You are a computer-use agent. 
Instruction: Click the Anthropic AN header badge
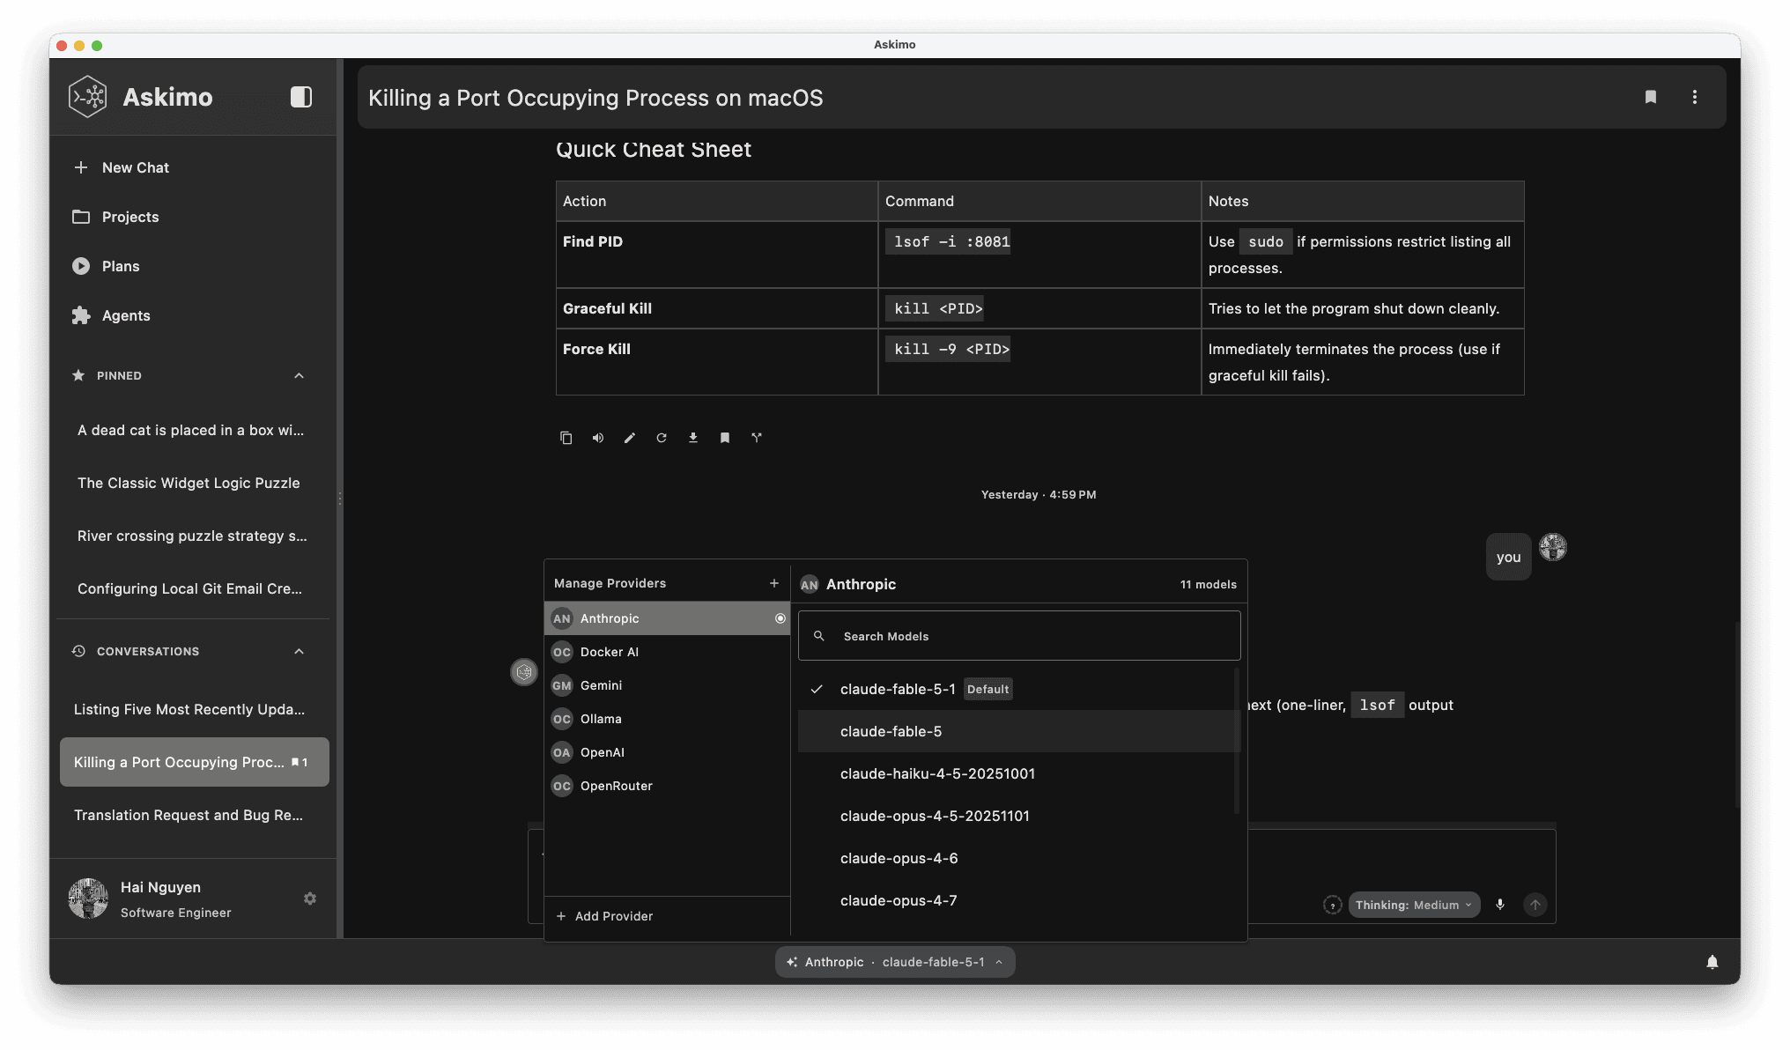pyautogui.click(x=810, y=584)
